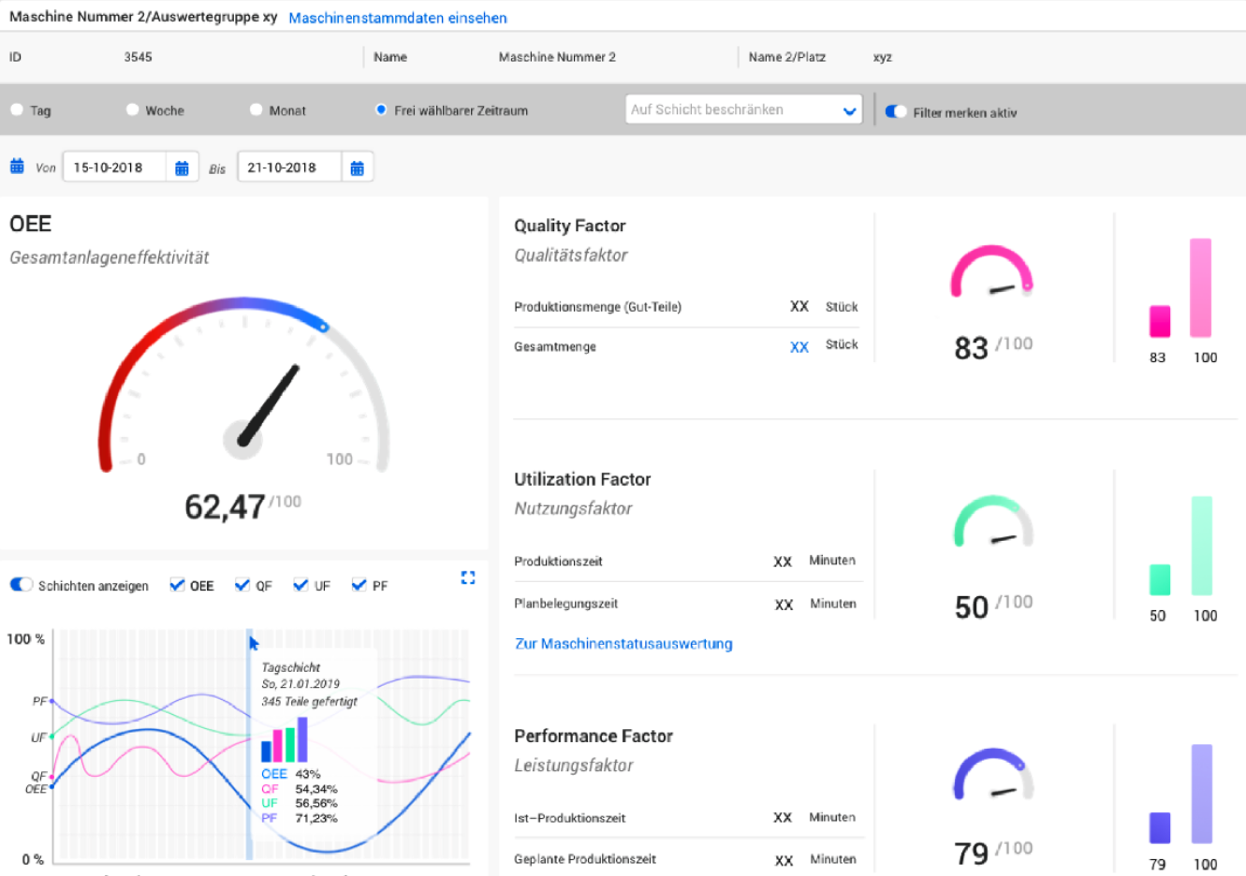Image resolution: width=1246 pixels, height=876 pixels.
Task: Click the pink bar labeled 83
Action: point(1160,321)
